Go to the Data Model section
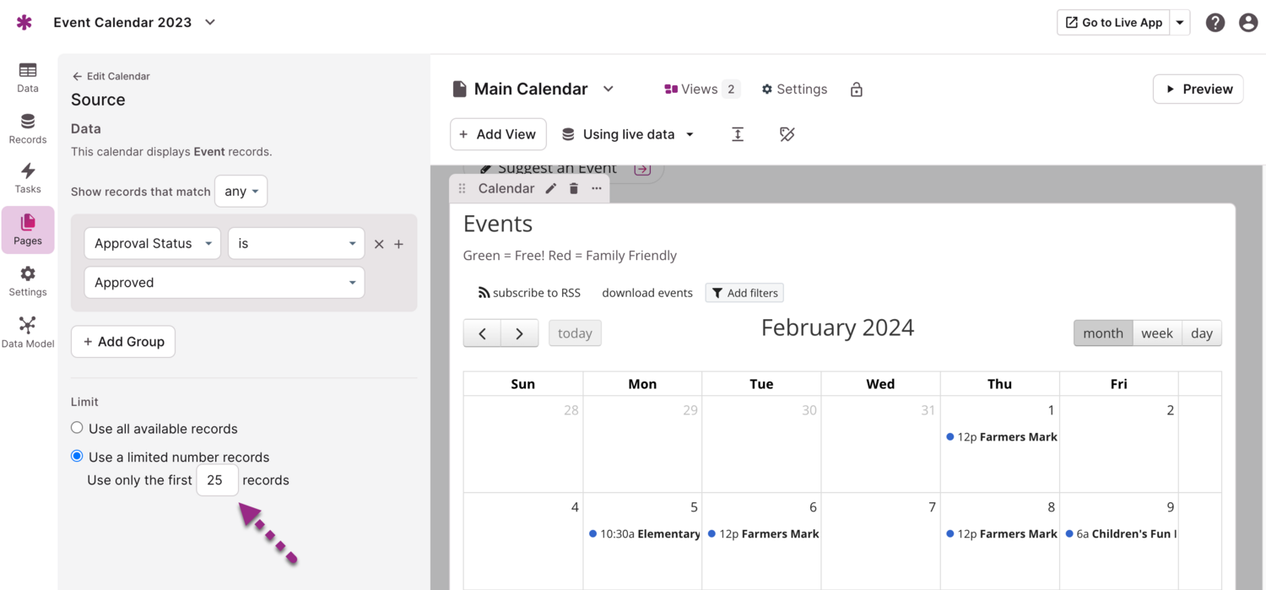The image size is (1266, 590). [27, 329]
